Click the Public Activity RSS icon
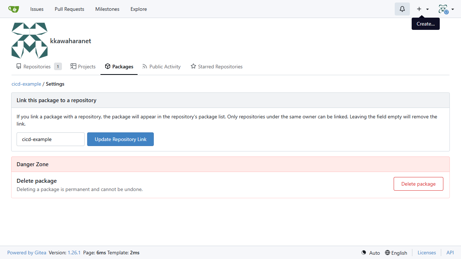The height and width of the screenshot is (259, 461). point(145,67)
